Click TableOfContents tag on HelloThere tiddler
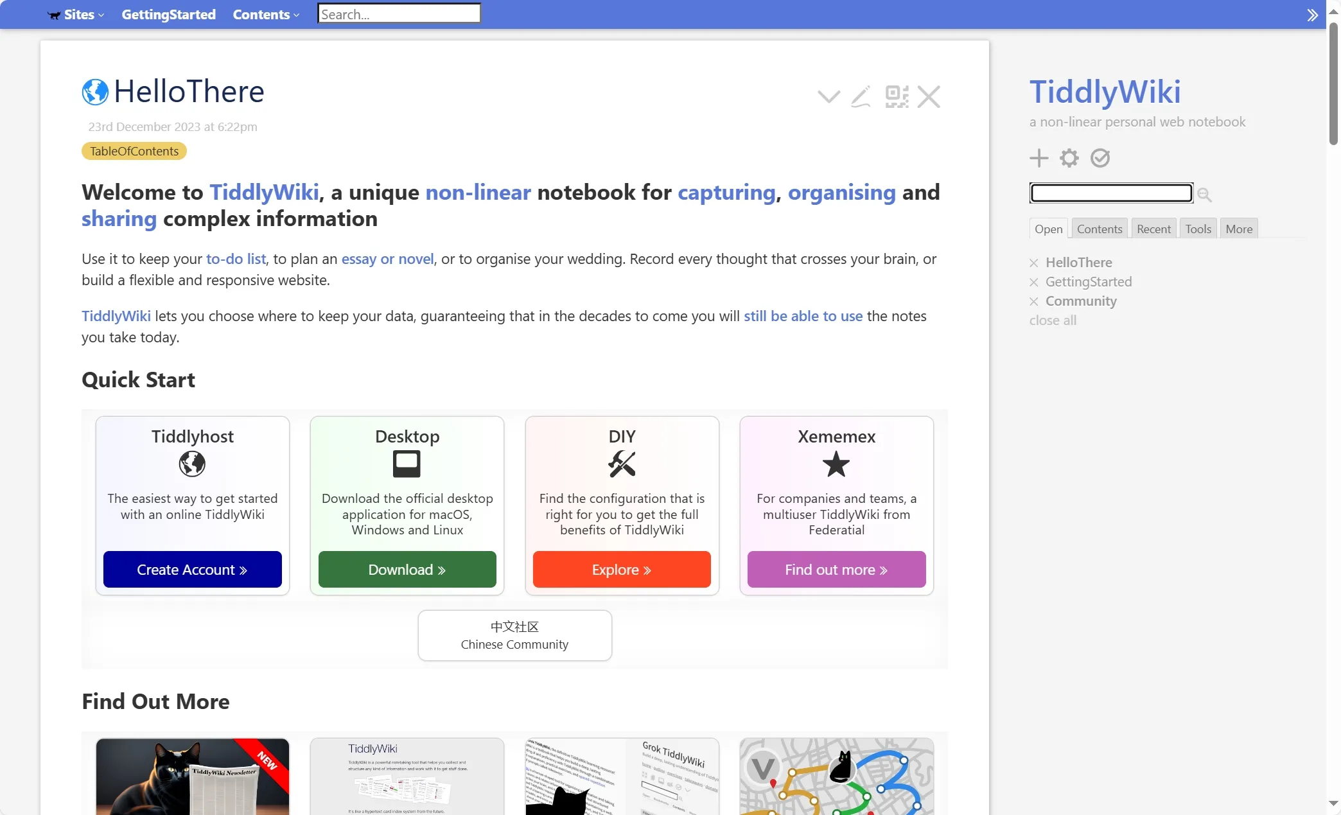This screenshot has width=1341, height=815. (x=134, y=152)
